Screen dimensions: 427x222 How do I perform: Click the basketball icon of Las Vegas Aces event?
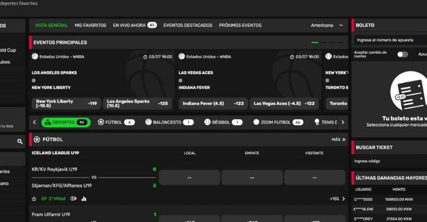(182, 57)
